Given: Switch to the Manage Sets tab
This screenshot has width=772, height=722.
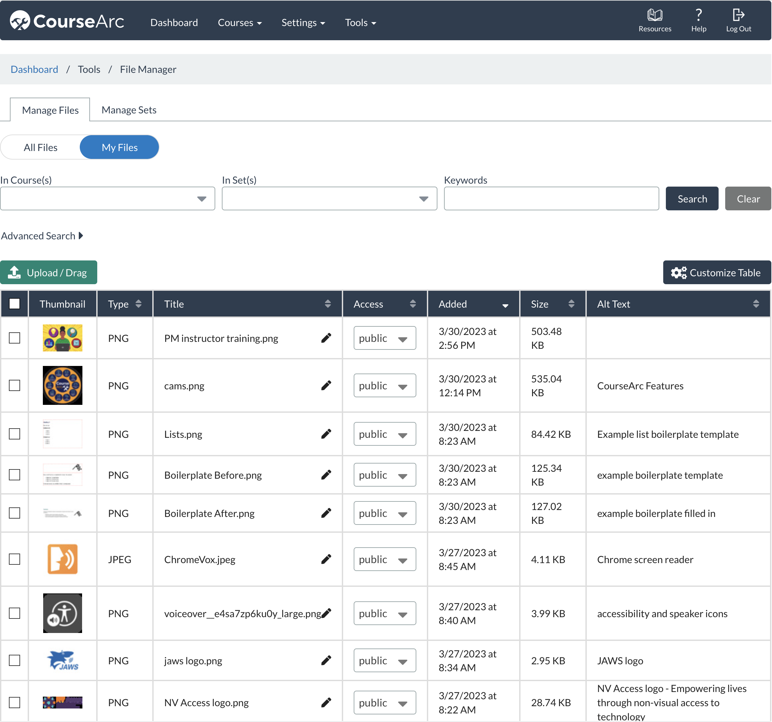Looking at the screenshot, I should click(x=129, y=110).
